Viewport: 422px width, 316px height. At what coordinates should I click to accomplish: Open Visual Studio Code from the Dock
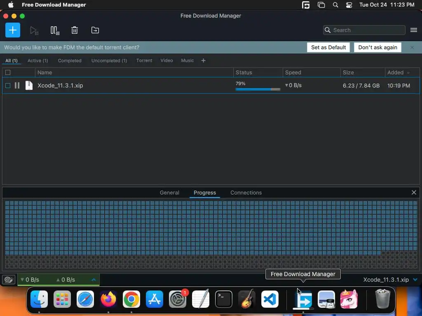(x=270, y=299)
